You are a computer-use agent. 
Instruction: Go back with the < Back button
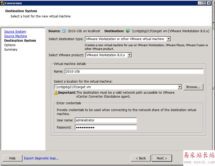141,158
